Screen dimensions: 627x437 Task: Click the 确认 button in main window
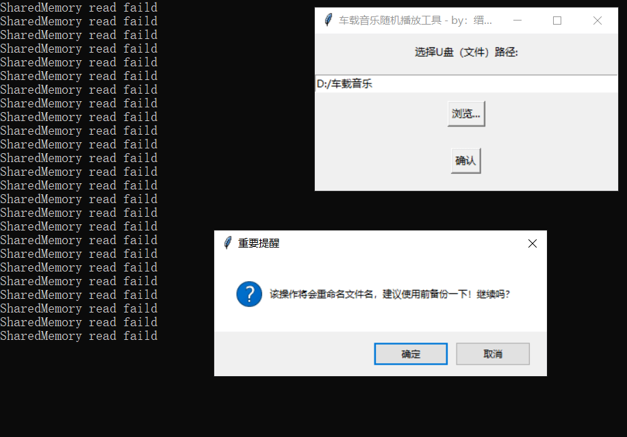click(466, 161)
